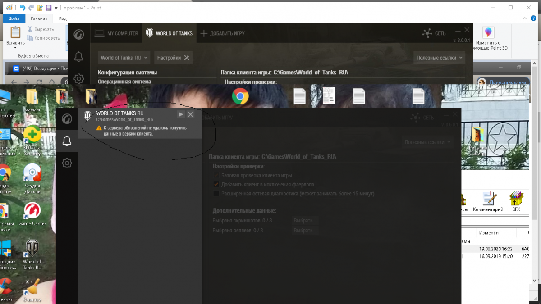Click the Настройки button with tools icon

(x=174, y=58)
